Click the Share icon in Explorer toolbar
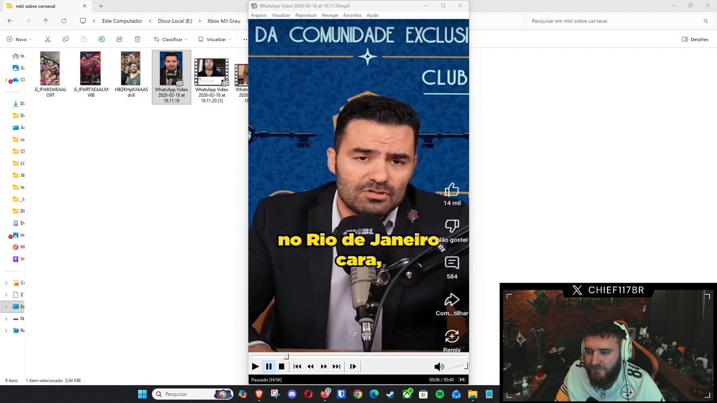Image resolution: width=717 pixels, height=403 pixels. click(x=119, y=39)
